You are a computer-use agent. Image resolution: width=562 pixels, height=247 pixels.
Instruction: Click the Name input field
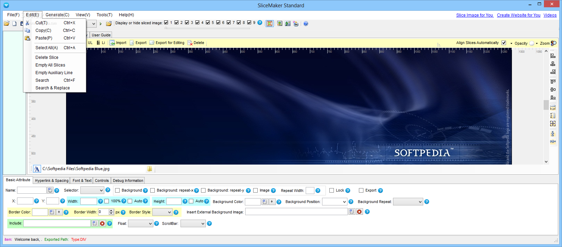(32, 190)
